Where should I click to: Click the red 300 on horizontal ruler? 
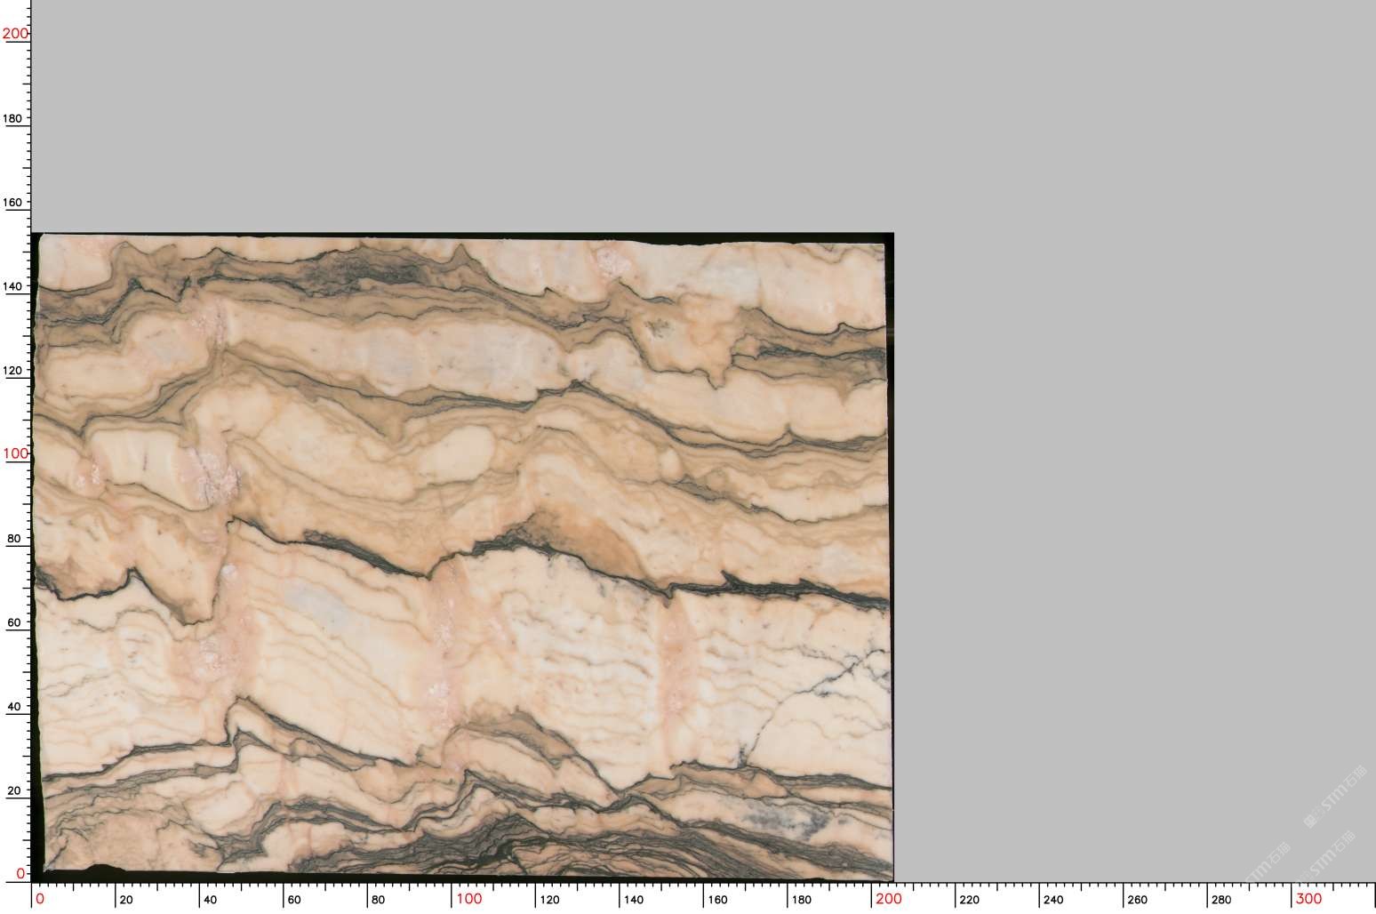[1308, 899]
